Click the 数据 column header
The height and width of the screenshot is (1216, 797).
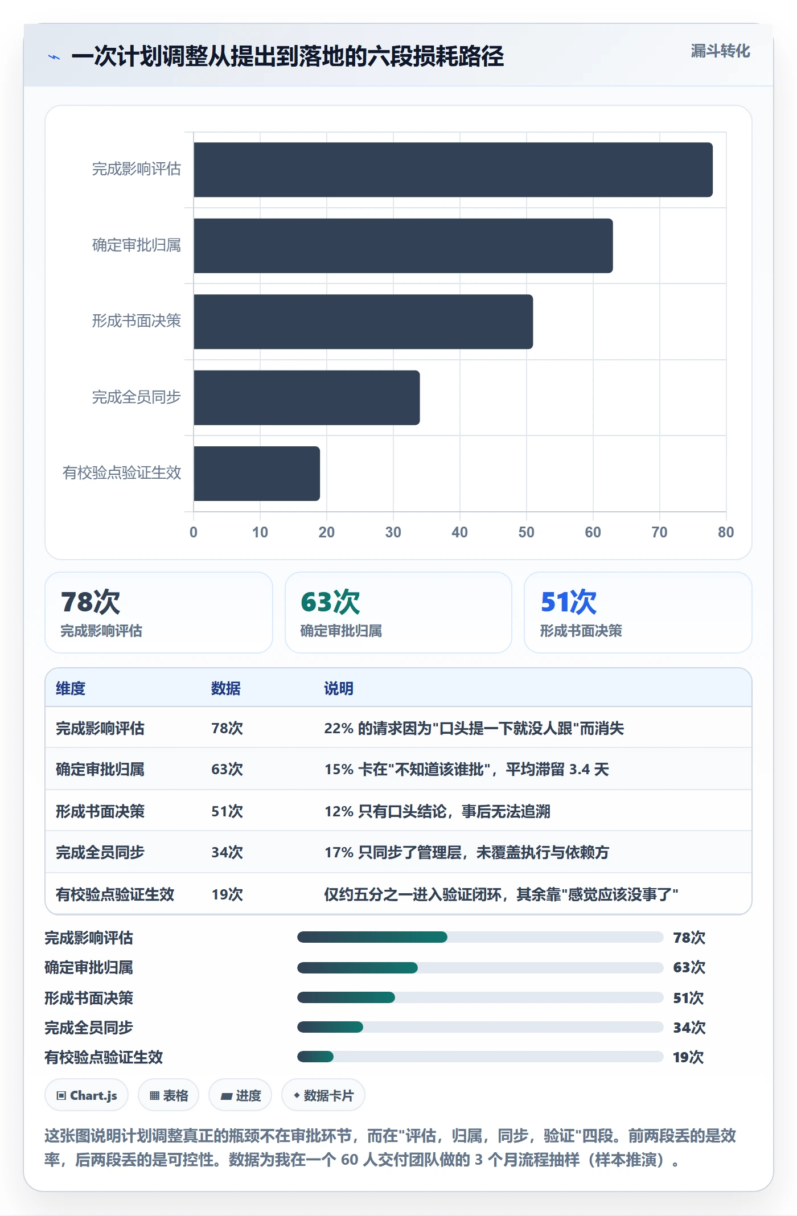[x=226, y=688]
